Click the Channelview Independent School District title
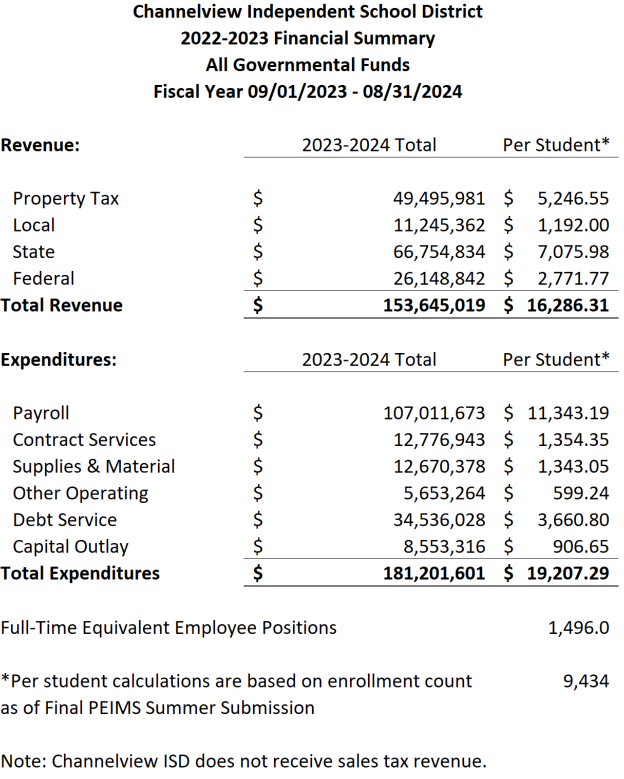 click(308, 11)
